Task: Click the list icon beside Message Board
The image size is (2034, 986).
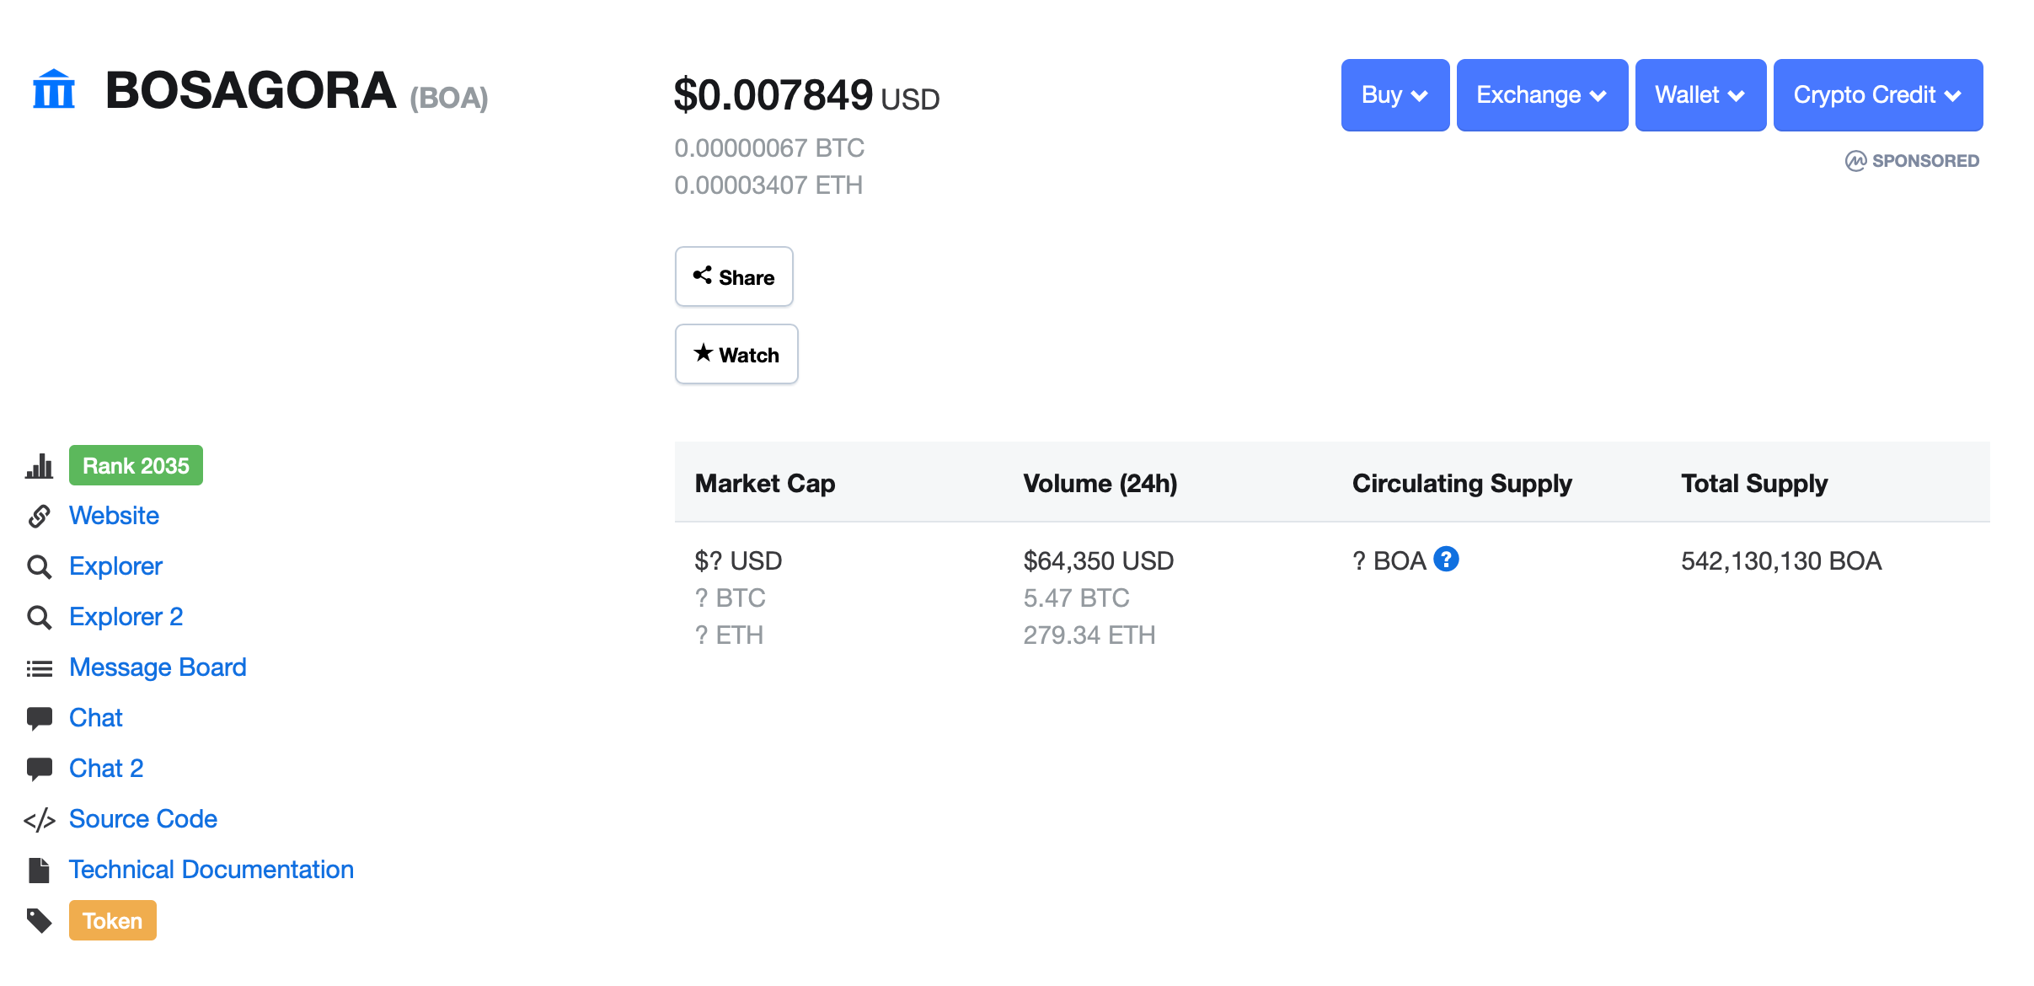Action: 40,667
